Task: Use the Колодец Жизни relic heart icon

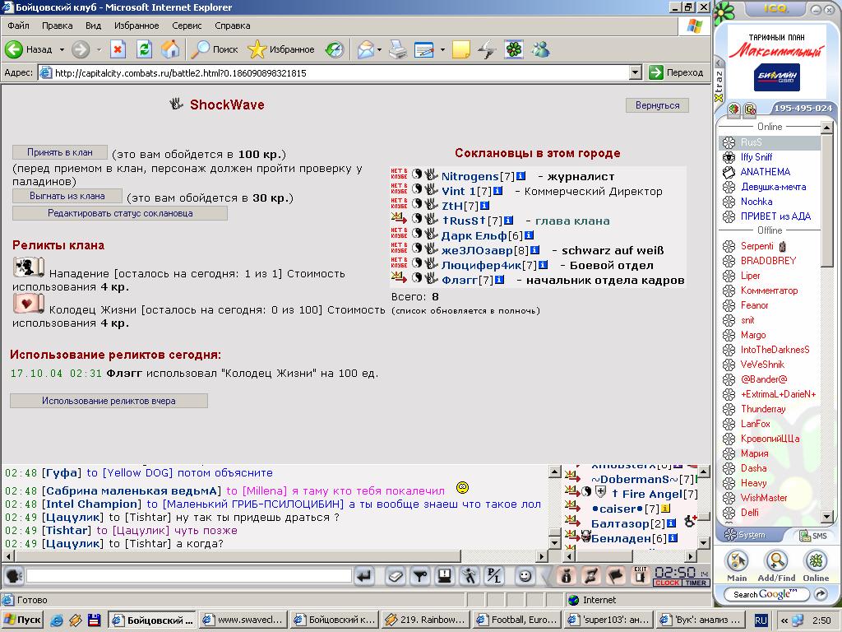Action: 29,304
